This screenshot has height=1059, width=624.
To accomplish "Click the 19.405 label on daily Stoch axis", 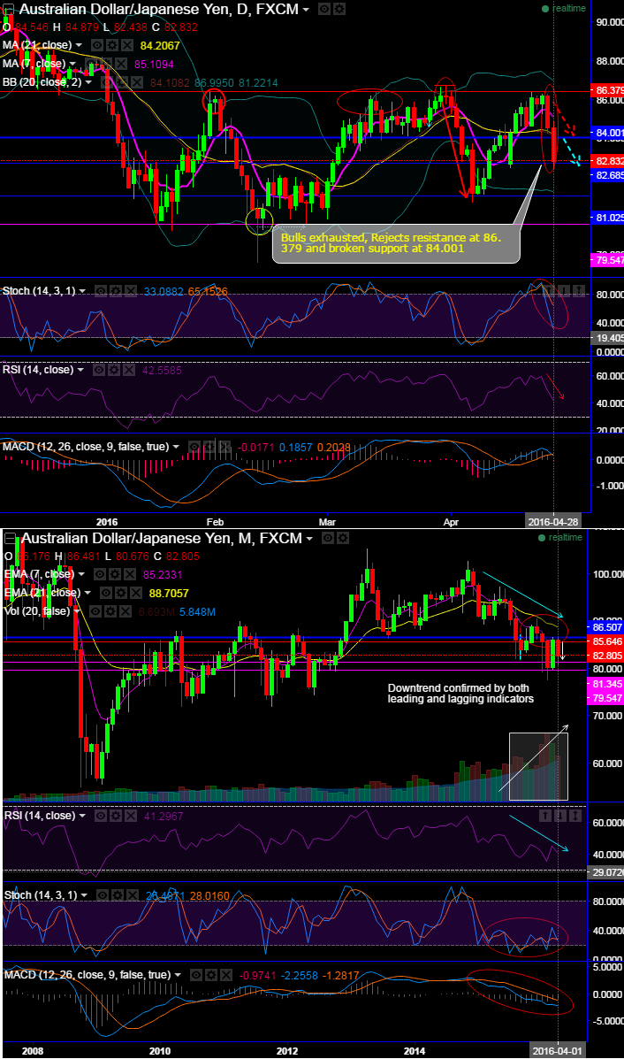I will click(x=607, y=338).
